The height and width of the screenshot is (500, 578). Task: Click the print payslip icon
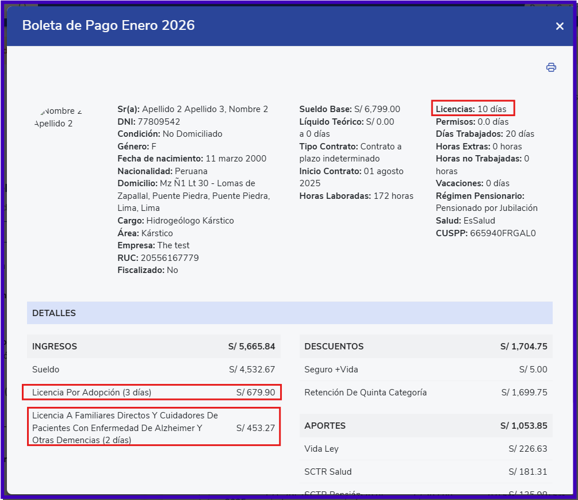[551, 67]
